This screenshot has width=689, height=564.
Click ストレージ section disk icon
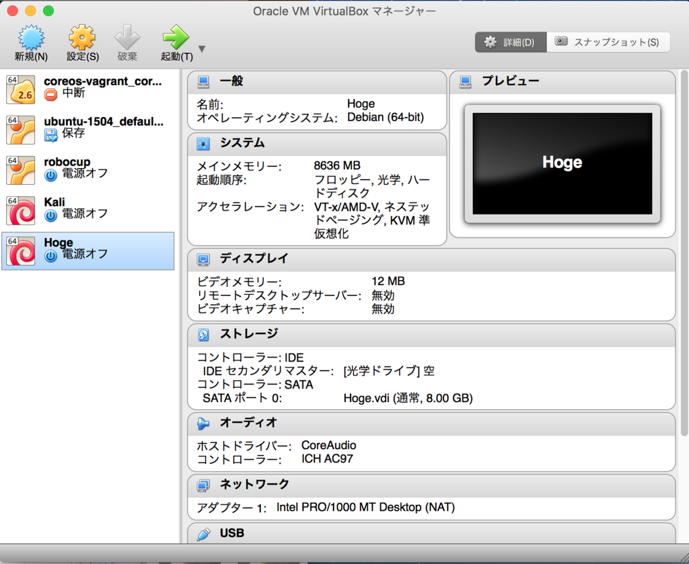pos(203,335)
